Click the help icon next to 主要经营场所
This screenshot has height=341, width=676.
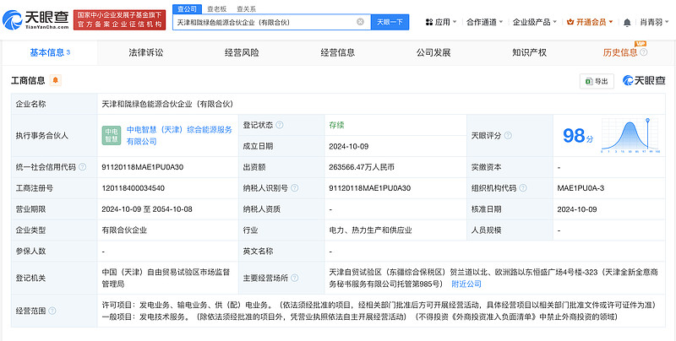tap(294, 279)
